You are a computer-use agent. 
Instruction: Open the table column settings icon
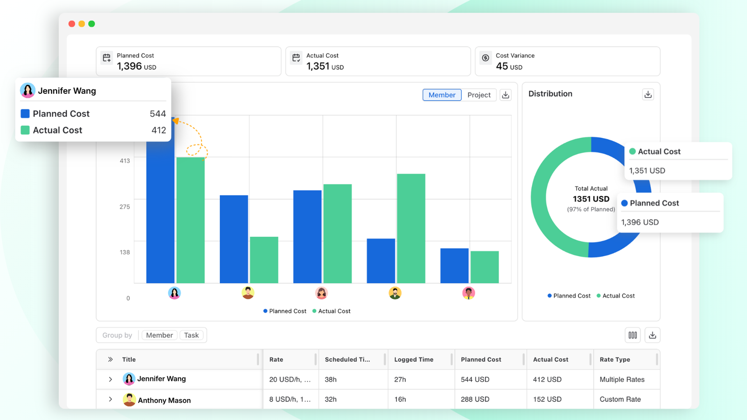[633, 335]
